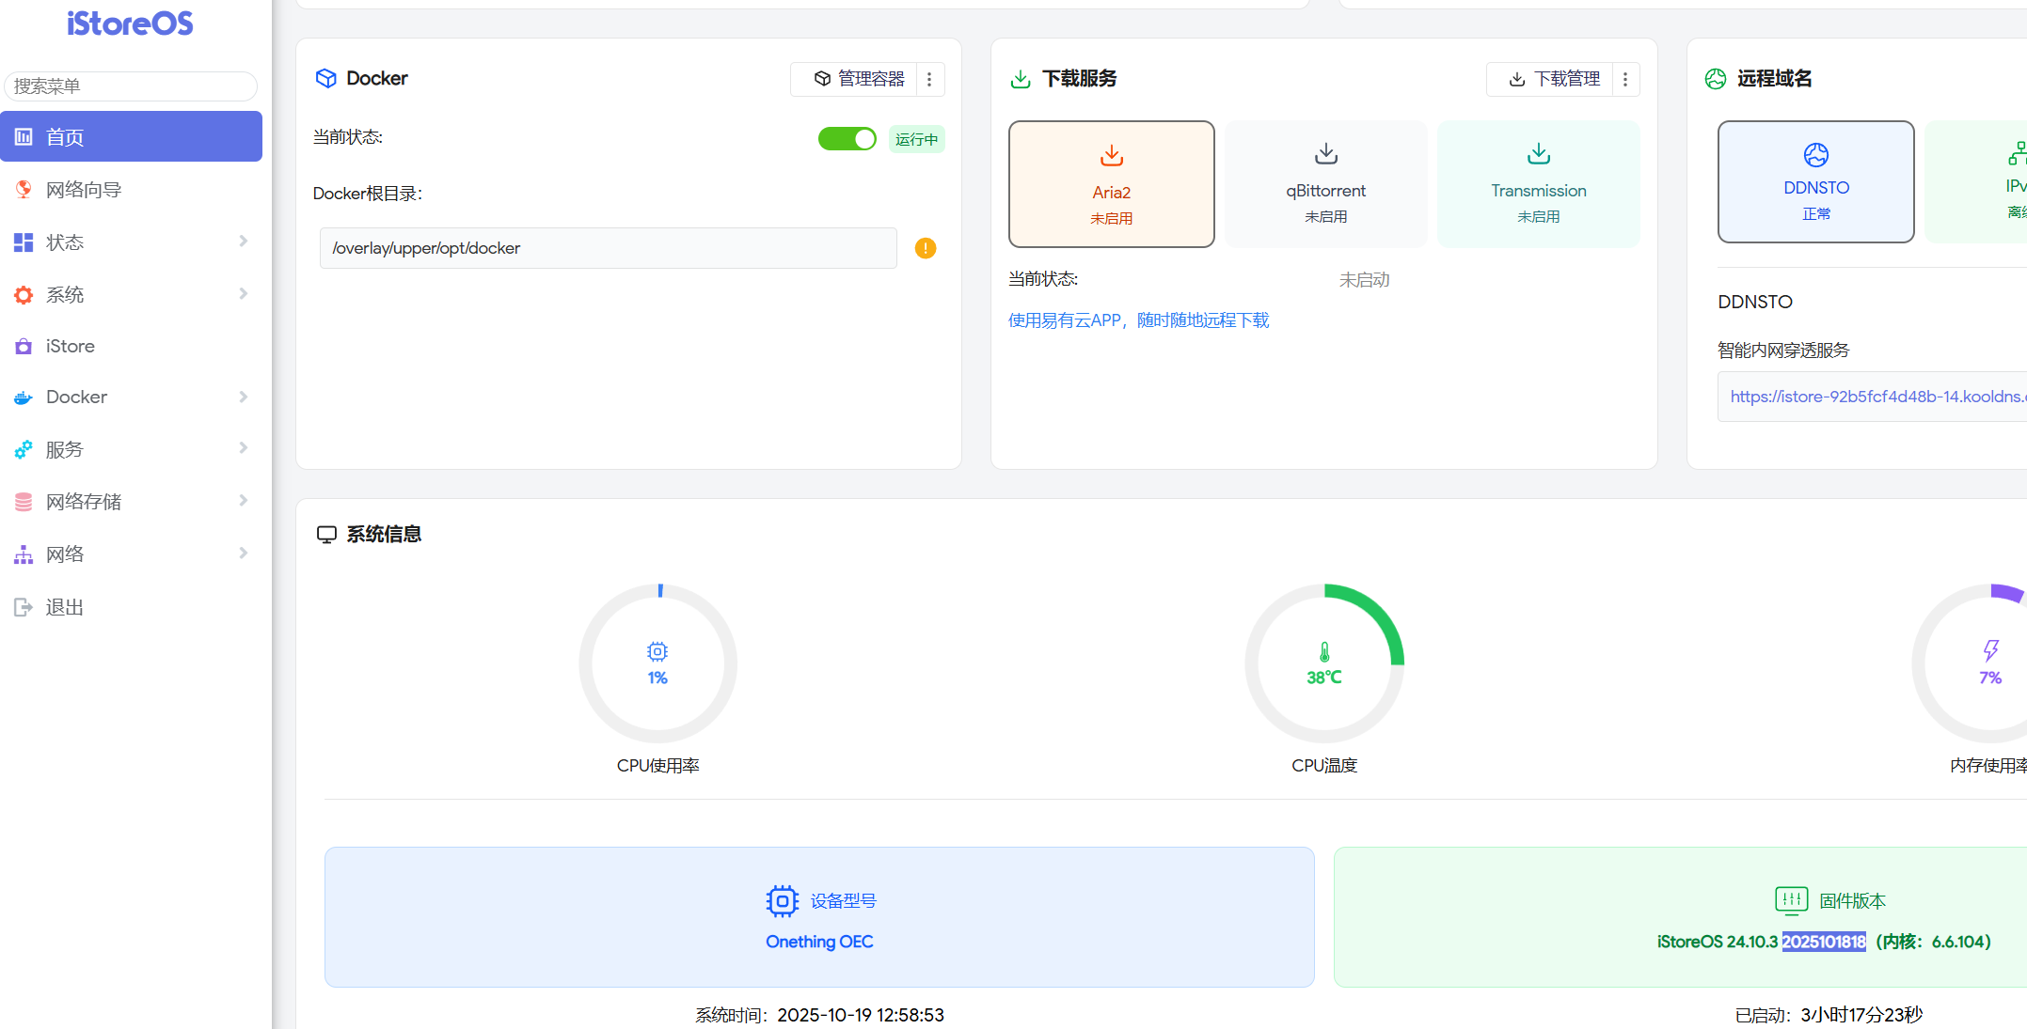Click the orange warning icon beside Docker path
2027x1029 pixels.
coord(926,248)
